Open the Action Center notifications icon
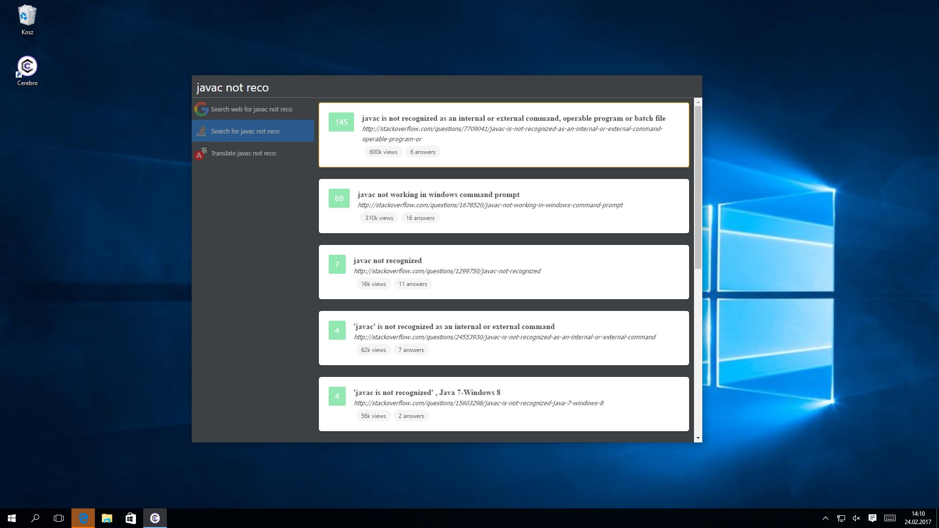 [872, 518]
